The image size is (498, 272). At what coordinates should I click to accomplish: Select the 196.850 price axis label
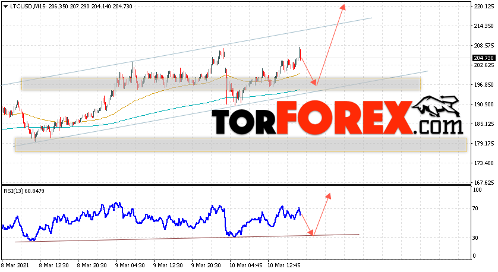484,85
